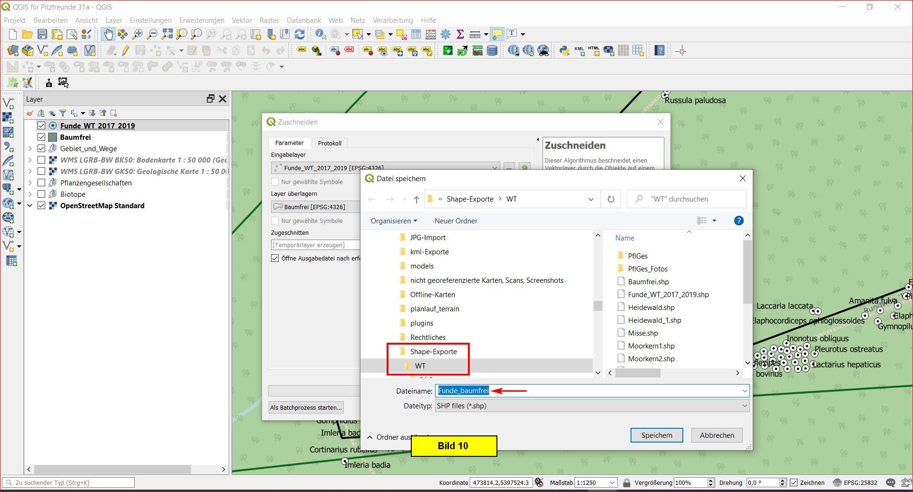Open the Vektor menu
This screenshot has height=492, width=913.
[x=242, y=20]
